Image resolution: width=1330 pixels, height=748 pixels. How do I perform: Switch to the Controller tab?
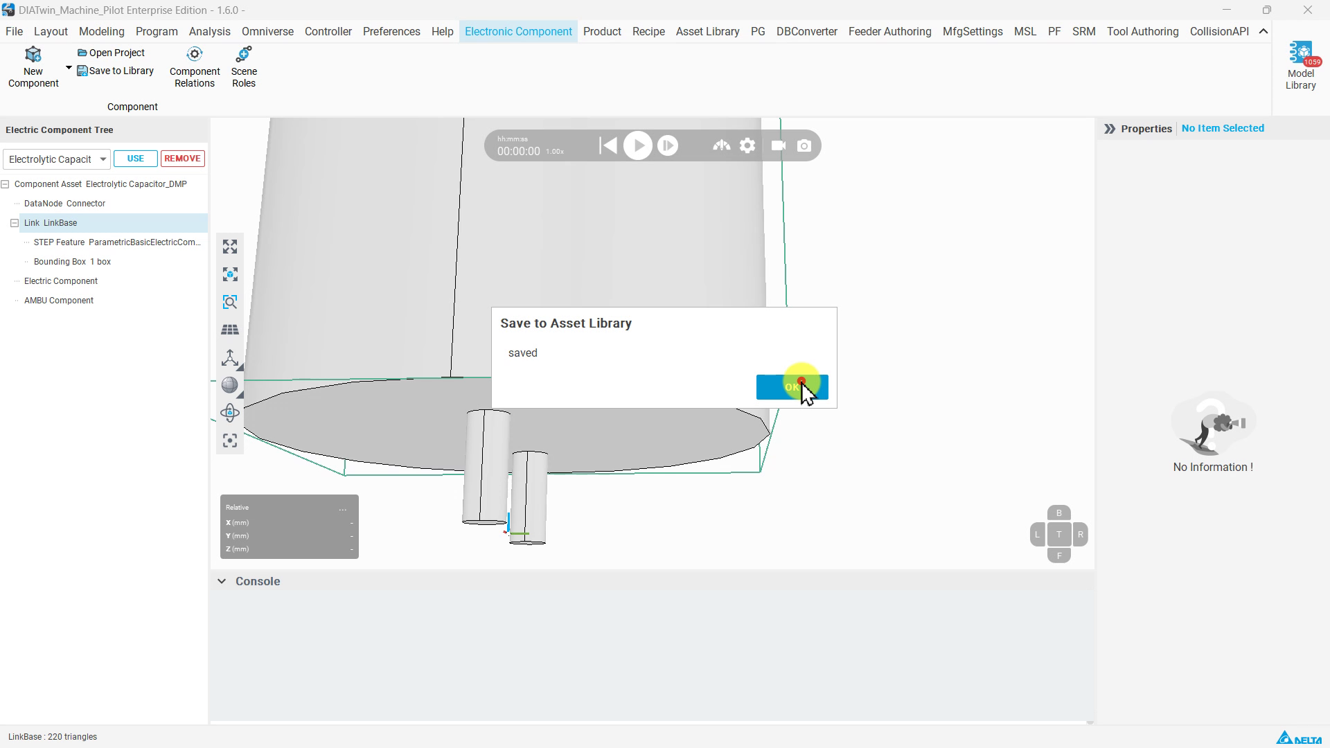pyautogui.click(x=328, y=32)
